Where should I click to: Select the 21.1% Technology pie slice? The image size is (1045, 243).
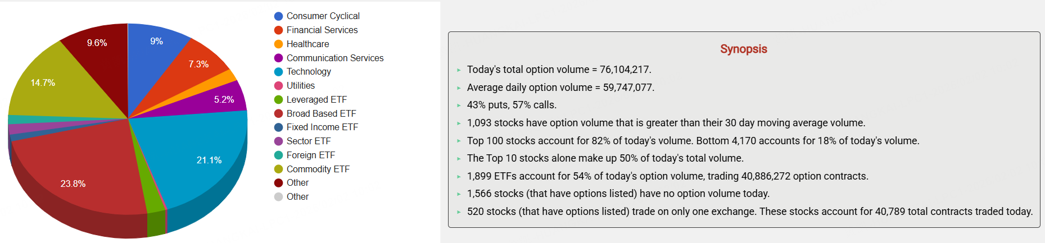point(202,152)
